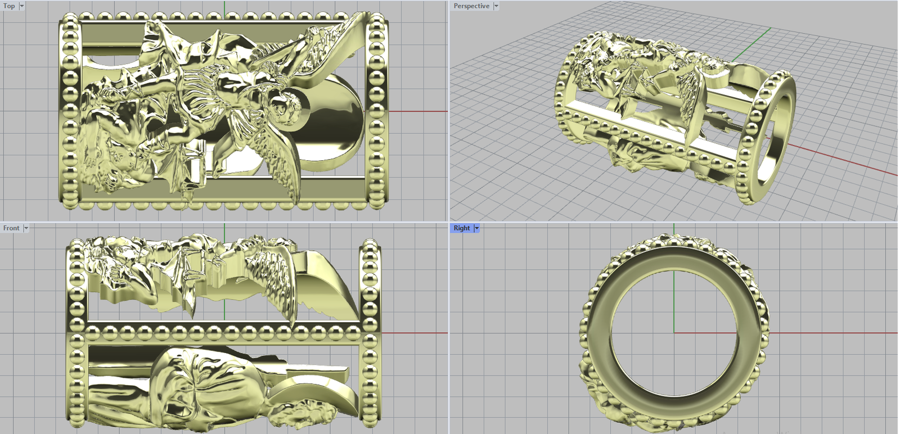Activate the Perspective viewport title

click(x=471, y=6)
